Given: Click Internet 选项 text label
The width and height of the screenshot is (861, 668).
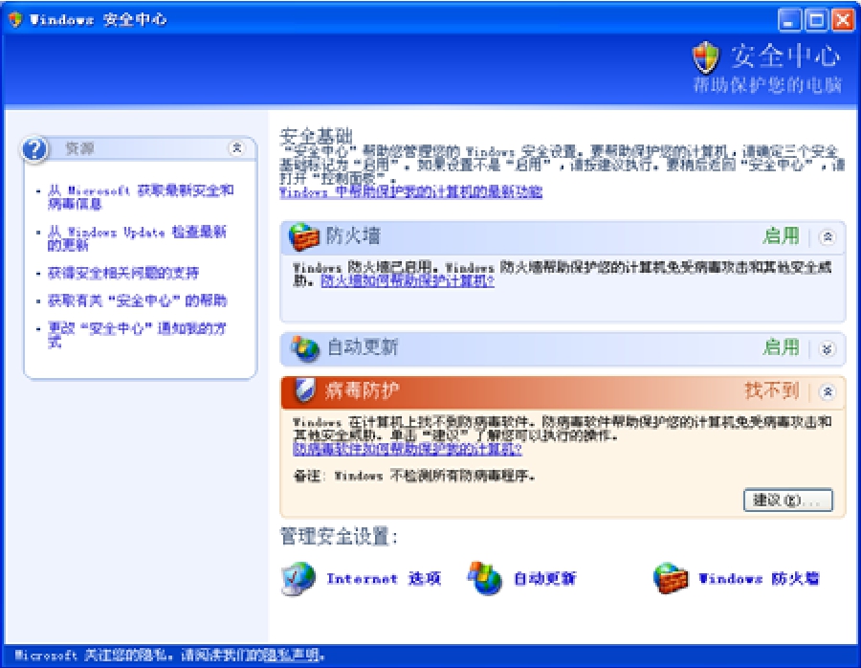Looking at the screenshot, I should 384,578.
